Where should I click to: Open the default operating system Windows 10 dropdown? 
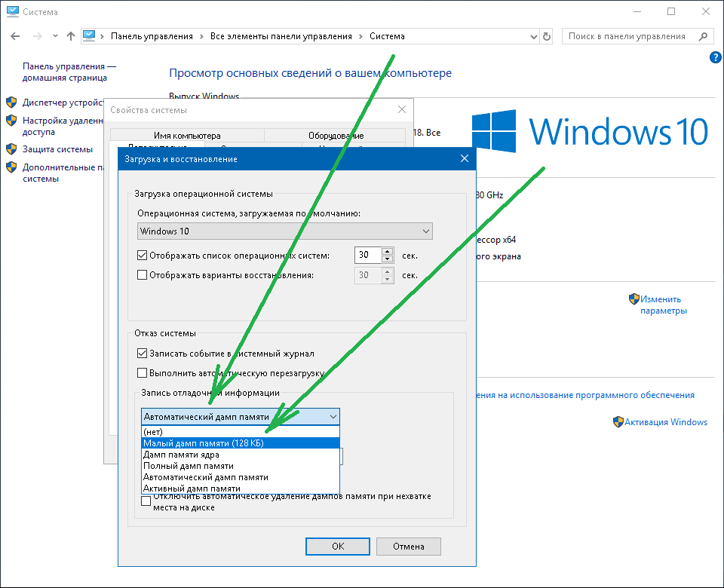coord(284,231)
